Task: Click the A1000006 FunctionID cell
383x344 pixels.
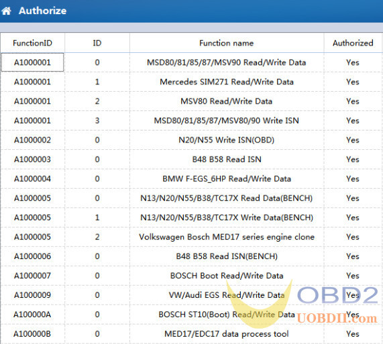Action: click(32, 256)
